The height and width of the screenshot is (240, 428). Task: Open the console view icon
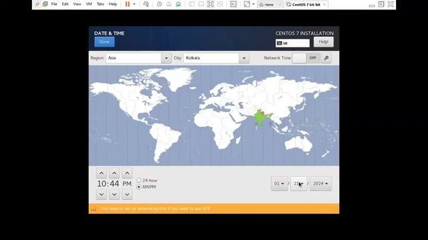[x=233, y=4]
